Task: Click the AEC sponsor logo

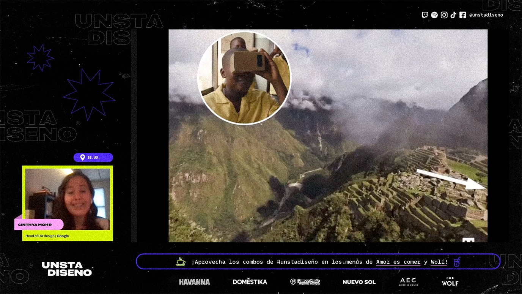Action: 409,281
